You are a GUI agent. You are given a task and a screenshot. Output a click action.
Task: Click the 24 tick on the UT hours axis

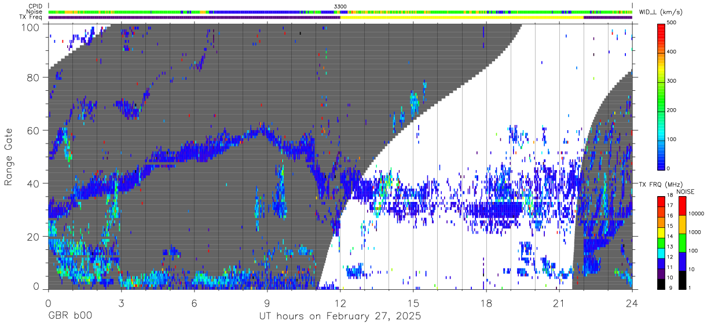(632, 303)
